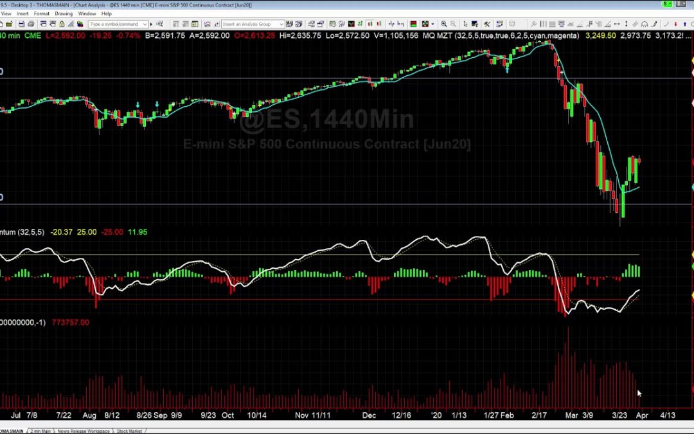Expand the symbol/command dropdown arrow
Screen dimensions: 694x434
(x=145, y=24)
